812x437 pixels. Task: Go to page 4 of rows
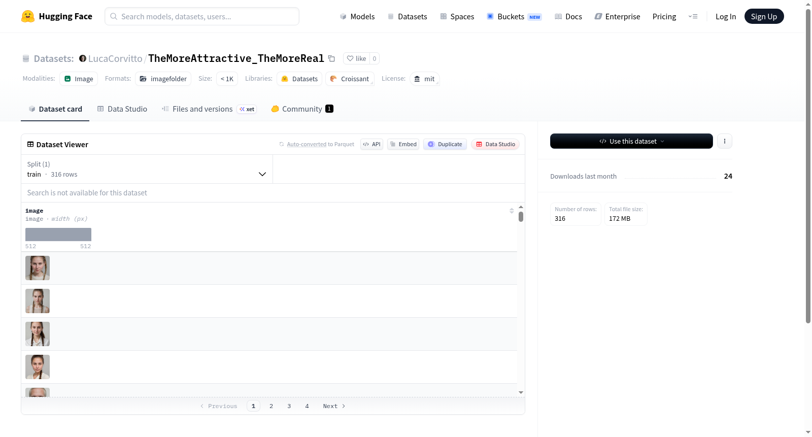pos(307,406)
